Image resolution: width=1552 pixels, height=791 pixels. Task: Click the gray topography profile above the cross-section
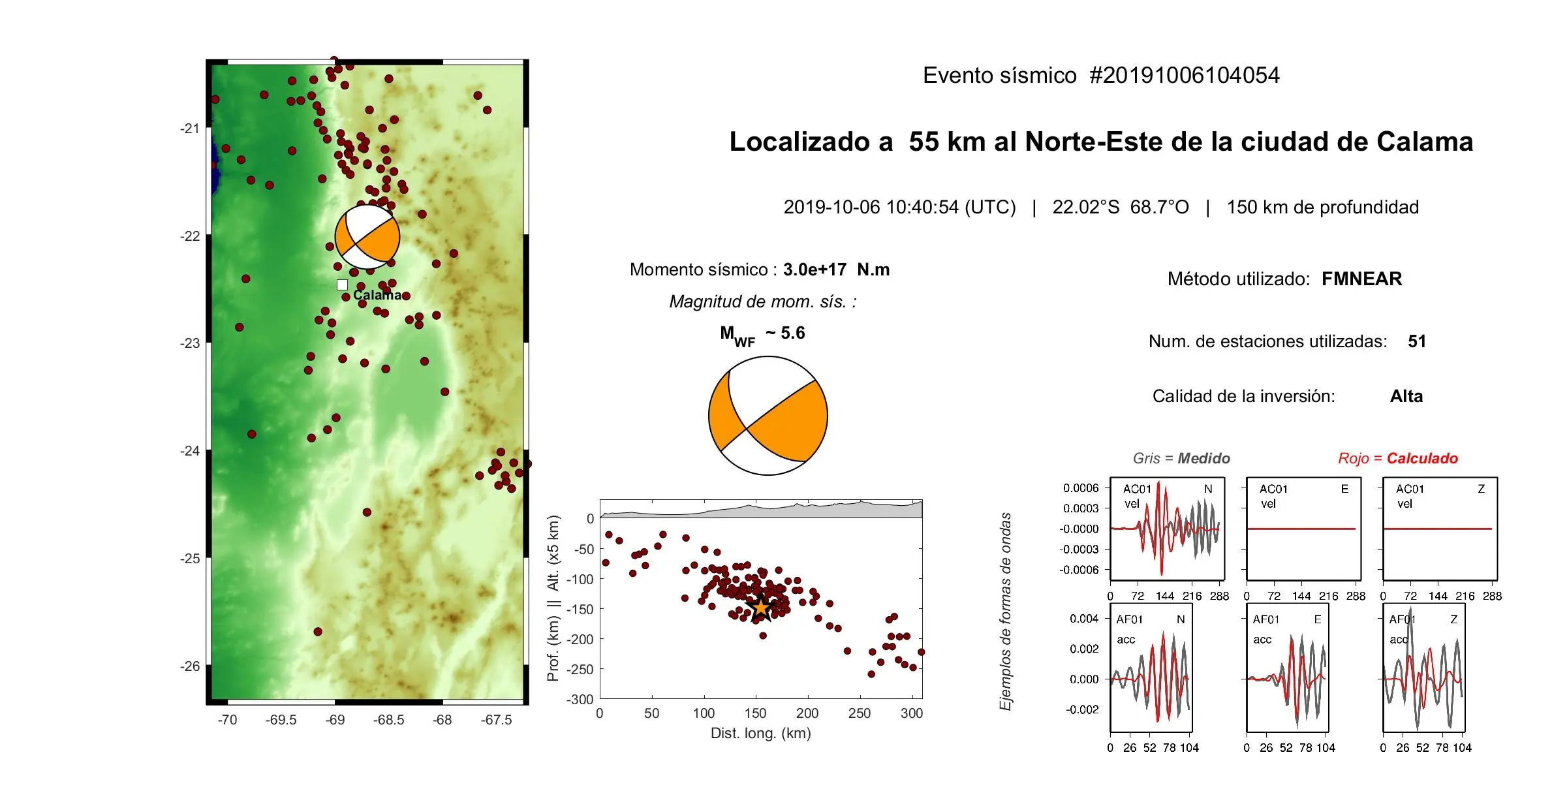click(x=761, y=510)
